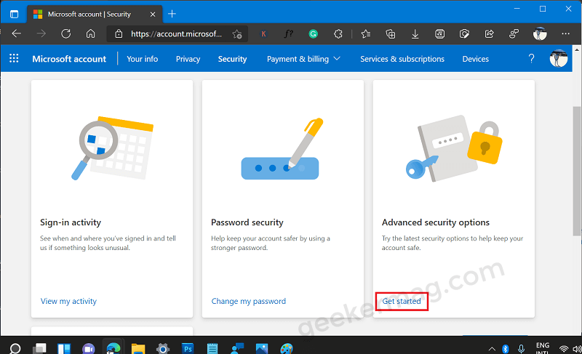Click the Advanced security options heading
This screenshot has width=582, height=354.
pos(436,222)
